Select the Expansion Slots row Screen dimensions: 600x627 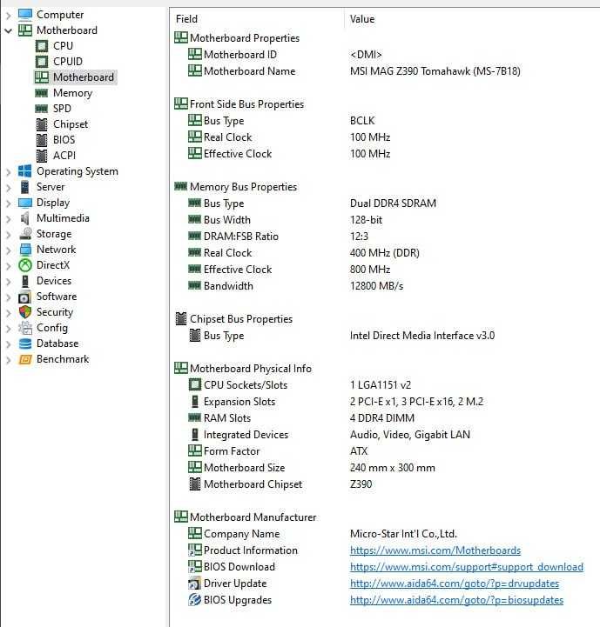pyautogui.click(x=239, y=402)
